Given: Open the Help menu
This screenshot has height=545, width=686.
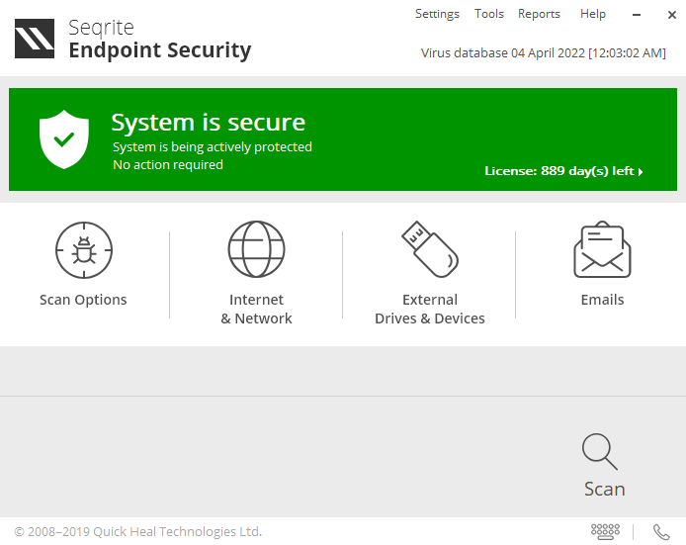Looking at the screenshot, I should 593,14.
